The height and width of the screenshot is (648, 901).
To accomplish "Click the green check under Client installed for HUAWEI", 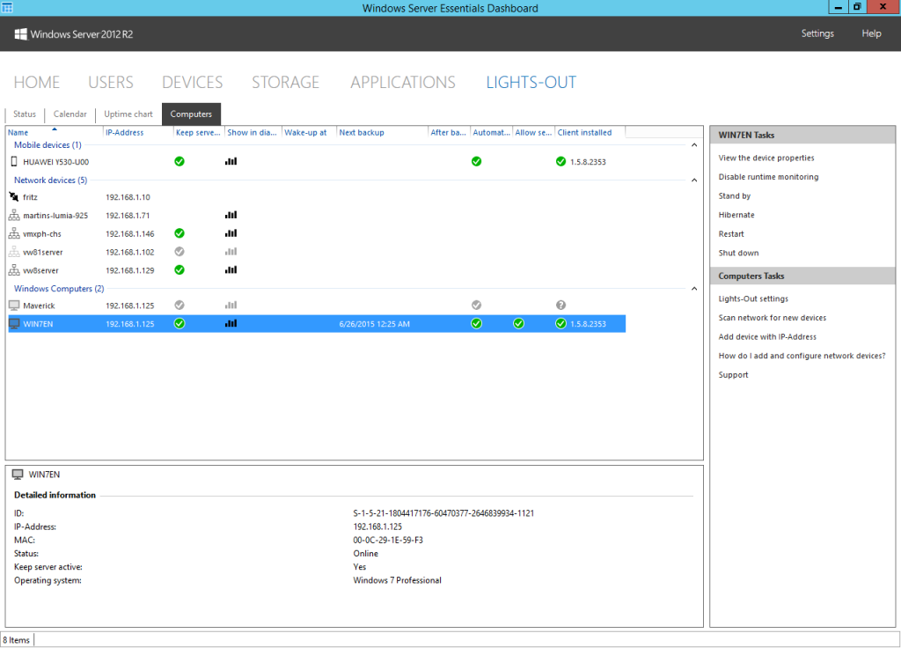I will [560, 161].
